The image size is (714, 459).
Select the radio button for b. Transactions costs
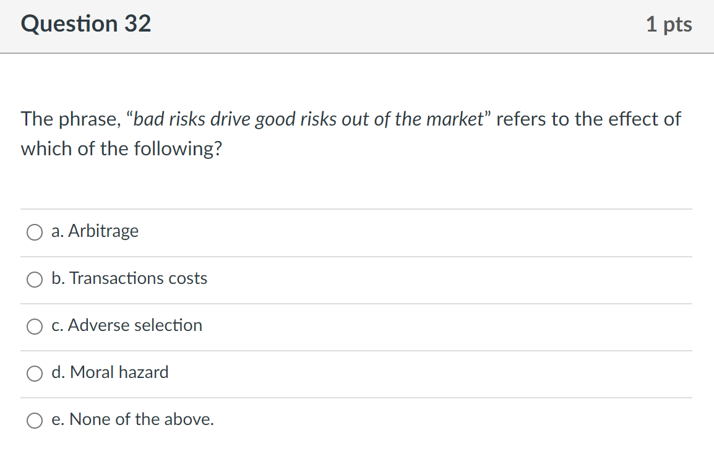(x=35, y=280)
